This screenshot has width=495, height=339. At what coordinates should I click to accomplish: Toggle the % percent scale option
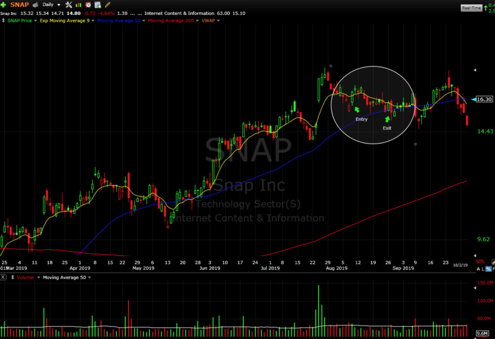click(x=488, y=269)
